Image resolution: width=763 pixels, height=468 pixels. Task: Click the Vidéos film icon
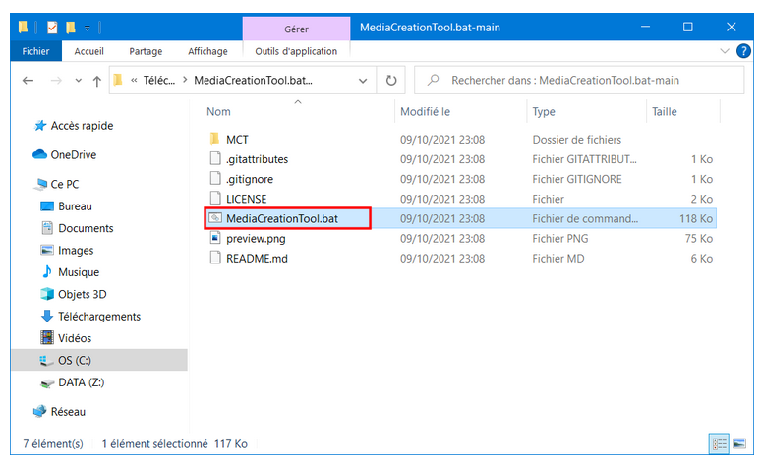coord(47,337)
